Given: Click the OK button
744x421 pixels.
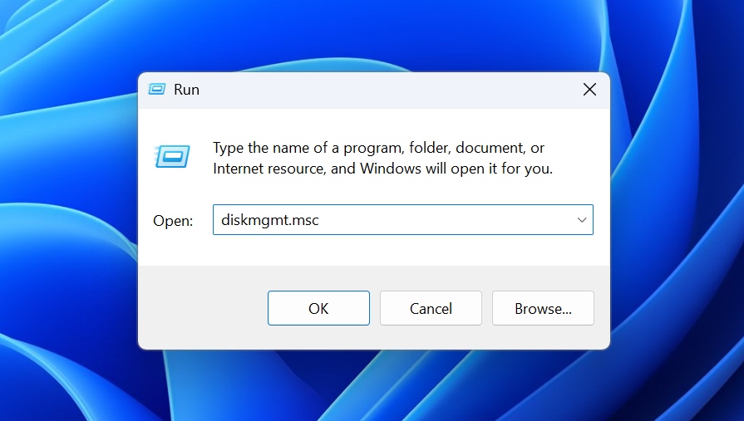Looking at the screenshot, I should (318, 308).
